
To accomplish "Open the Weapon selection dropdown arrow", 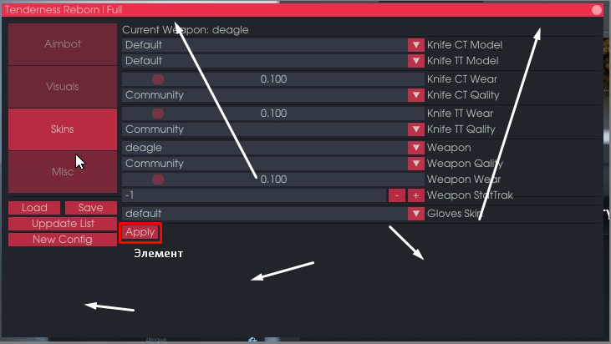I will [x=415, y=148].
